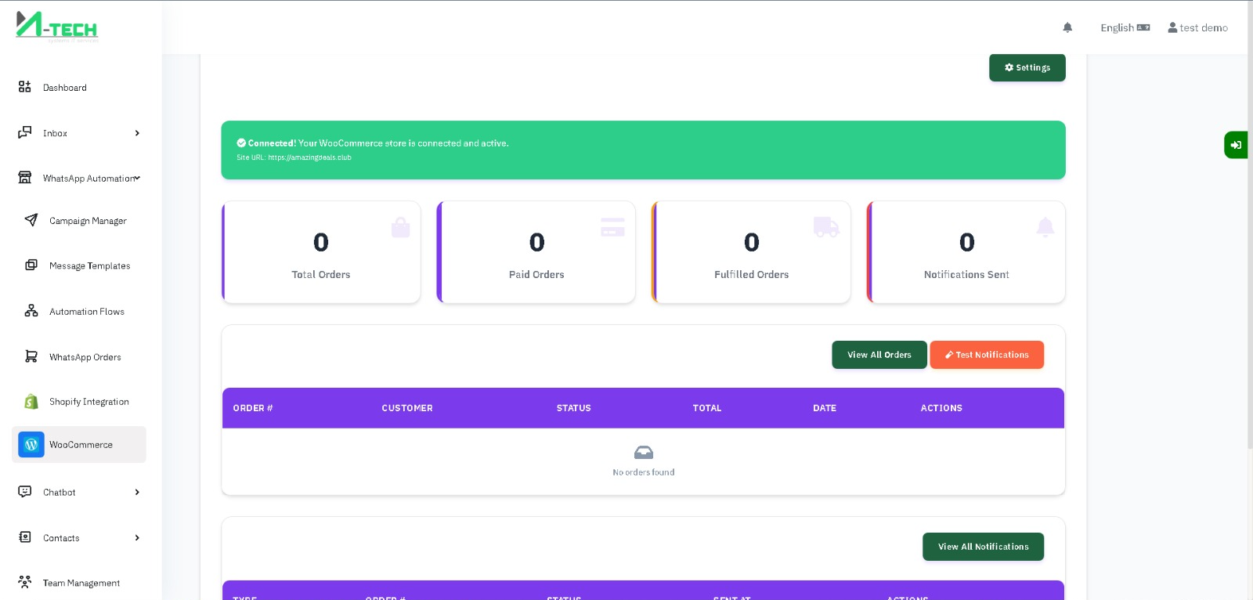
Task: Click the green login arrow side tab
Action: pyautogui.click(x=1235, y=145)
